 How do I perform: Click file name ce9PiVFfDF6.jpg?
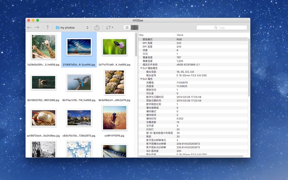114,136
